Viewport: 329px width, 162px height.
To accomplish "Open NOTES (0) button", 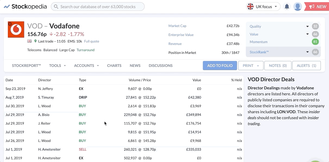I will pyautogui.click(x=278, y=66).
